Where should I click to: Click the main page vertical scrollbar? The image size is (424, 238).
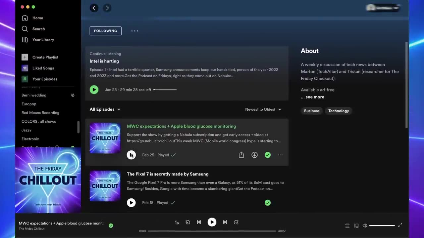tap(407, 85)
